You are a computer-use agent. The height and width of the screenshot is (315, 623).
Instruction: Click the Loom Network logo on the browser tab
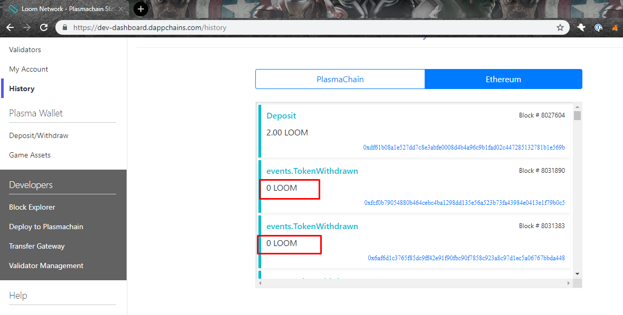coord(14,8)
